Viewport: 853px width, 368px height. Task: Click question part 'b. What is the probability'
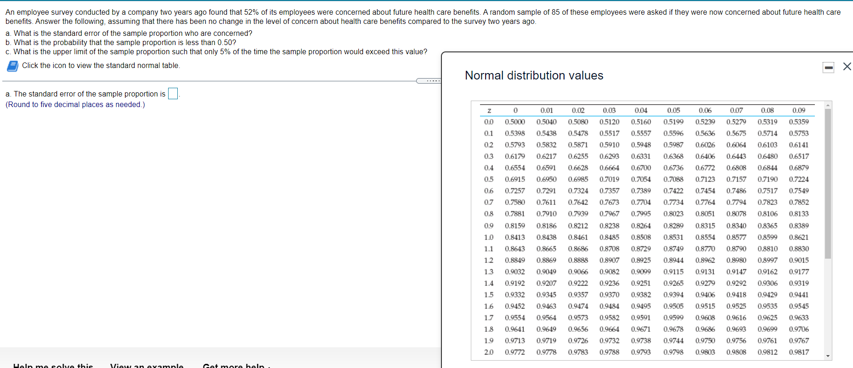coord(121,42)
